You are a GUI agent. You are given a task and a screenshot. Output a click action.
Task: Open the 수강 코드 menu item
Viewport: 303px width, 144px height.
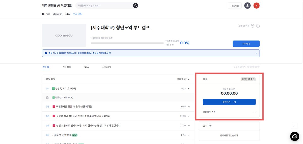[x=78, y=14]
